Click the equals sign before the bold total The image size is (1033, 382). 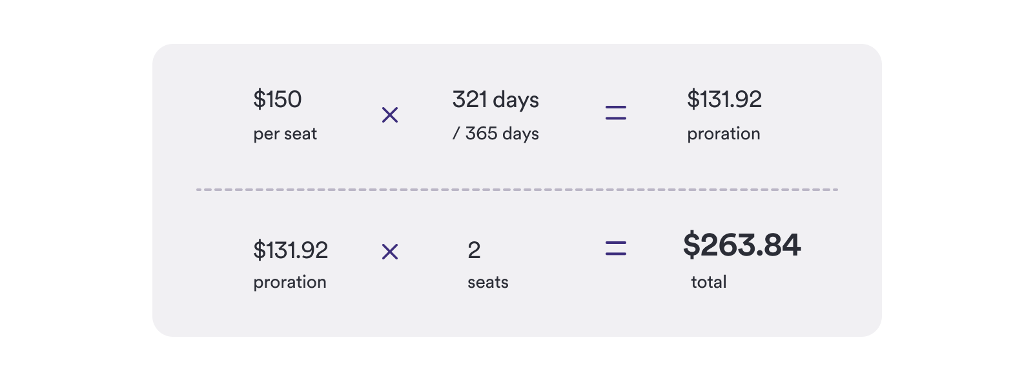coord(616,248)
